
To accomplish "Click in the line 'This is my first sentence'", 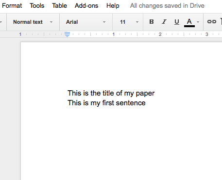I will (106, 103).
